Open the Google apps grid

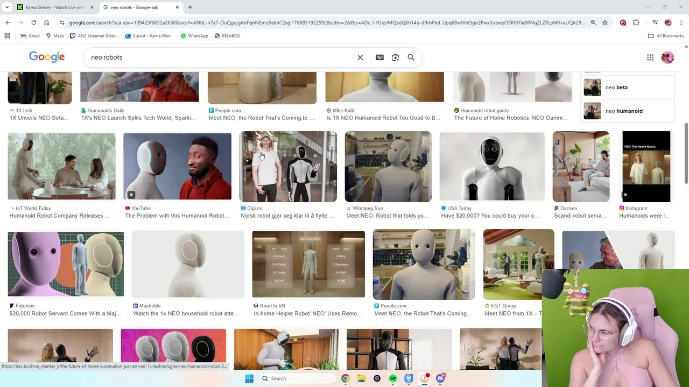pyautogui.click(x=650, y=58)
